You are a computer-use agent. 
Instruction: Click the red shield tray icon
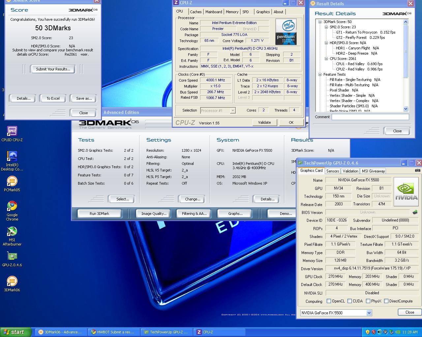(x=374, y=332)
